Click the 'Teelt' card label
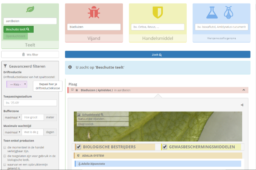Image resolution: width=256 pixels, height=170 pixels. click(30, 45)
